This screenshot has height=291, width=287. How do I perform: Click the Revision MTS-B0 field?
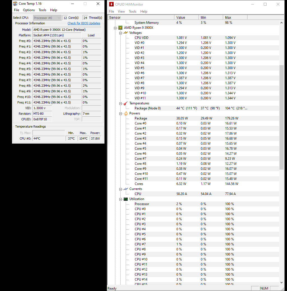(x=42, y=114)
